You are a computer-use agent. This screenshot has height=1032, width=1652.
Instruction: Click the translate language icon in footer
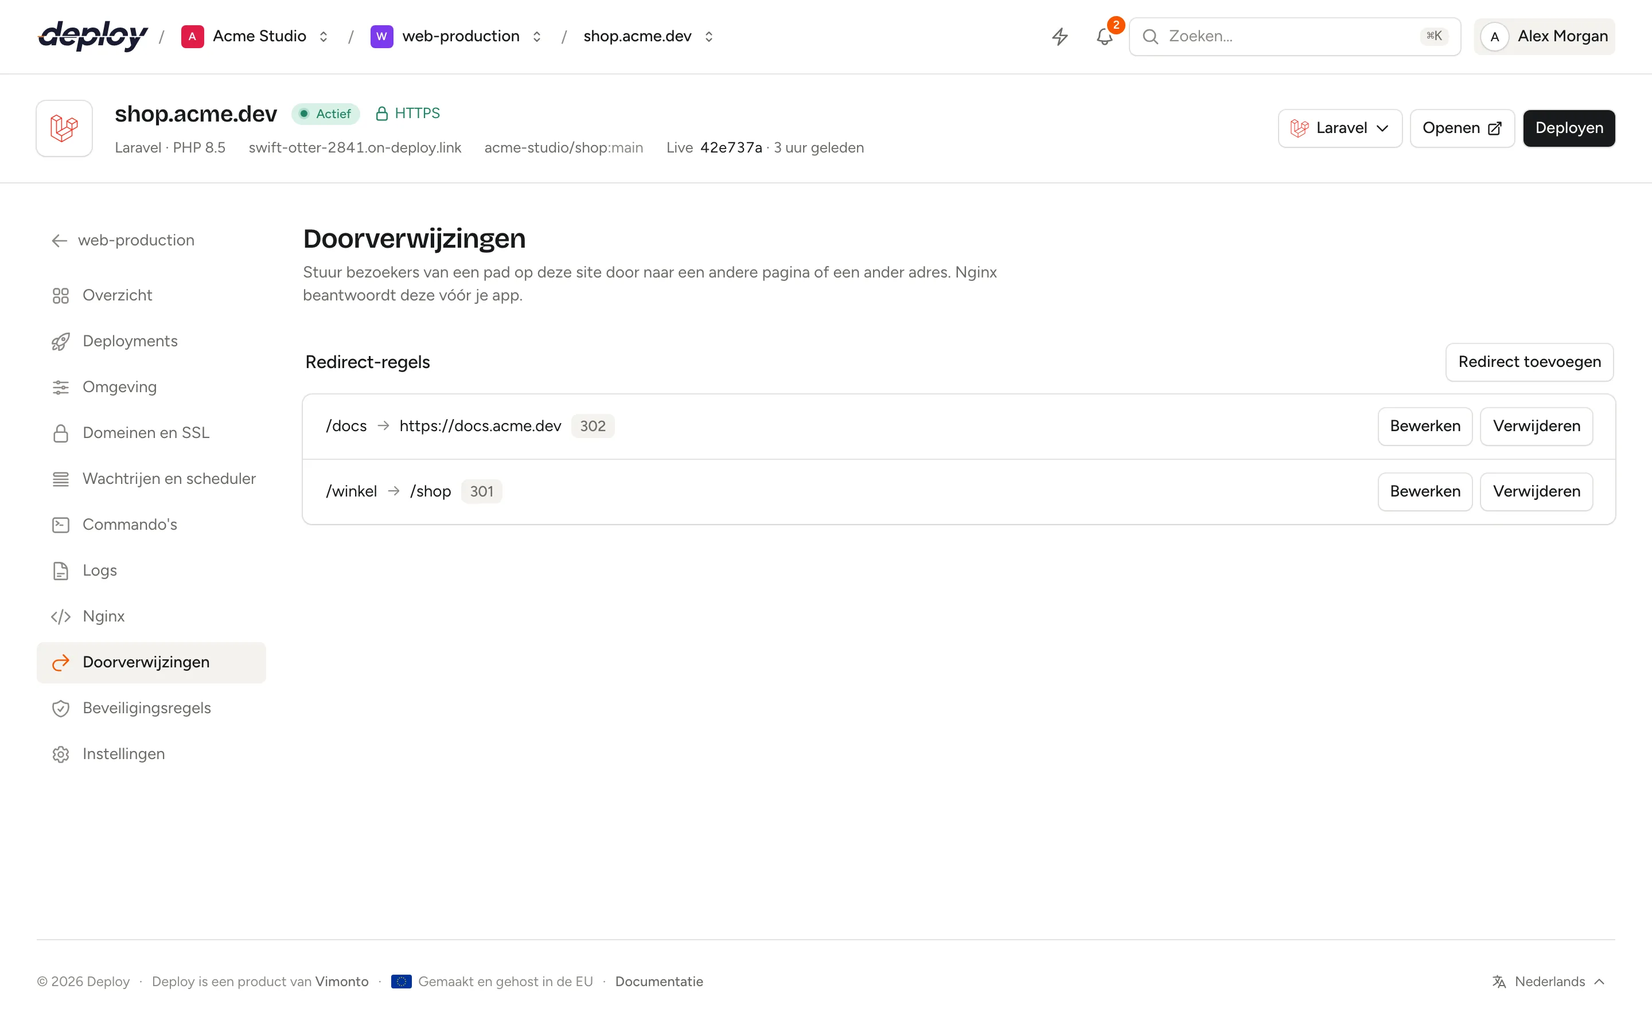click(1499, 982)
